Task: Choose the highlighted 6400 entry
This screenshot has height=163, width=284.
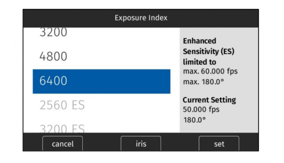Action: pyautogui.click(x=101, y=81)
